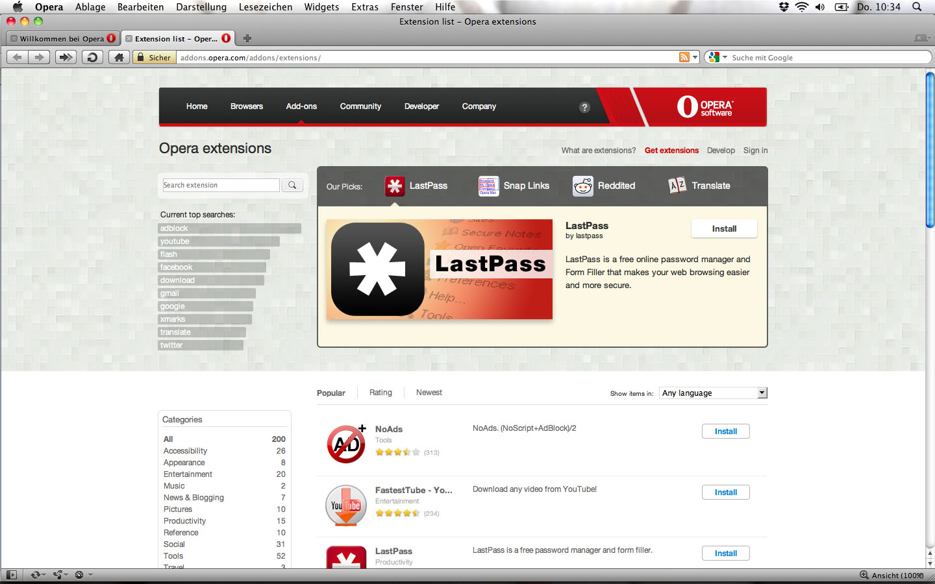This screenshot has height=584, width=935.
Task: Click the Reload page button
Action: (x=92, y=57)
